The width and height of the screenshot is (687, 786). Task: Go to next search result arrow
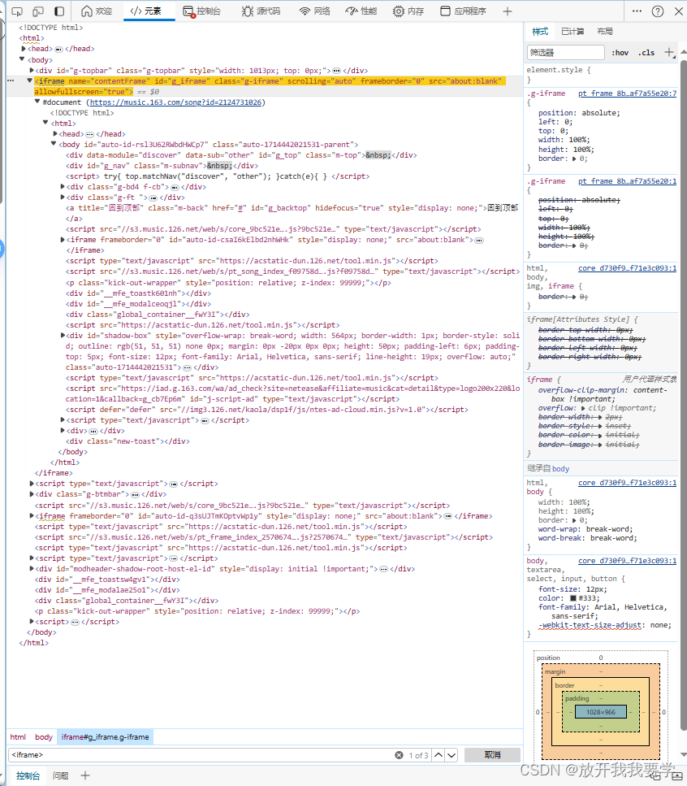click(452, 755)
